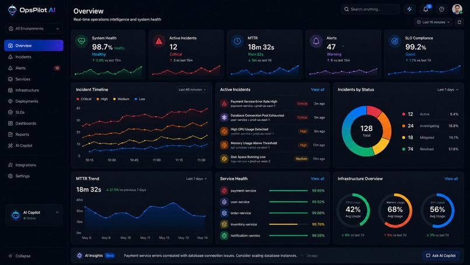Click the Search anything input field
The width and height of the screenshot is (470, 265).
click(370, 9)
